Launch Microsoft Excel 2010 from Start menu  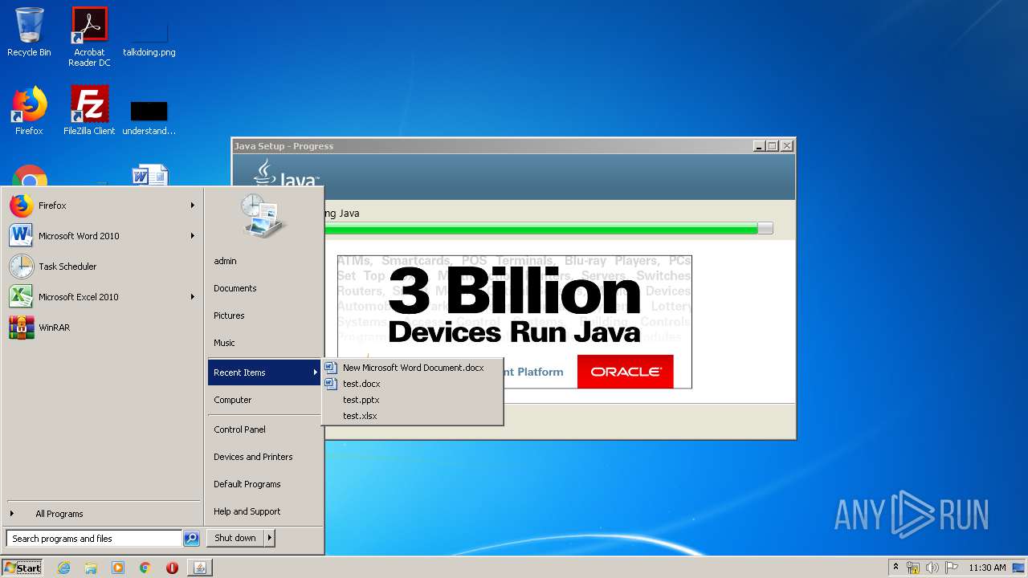(102, 297)
